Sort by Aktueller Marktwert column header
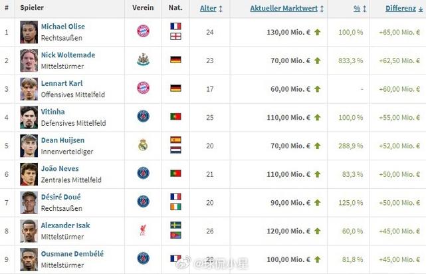426x274 pixels. (287, 9)
